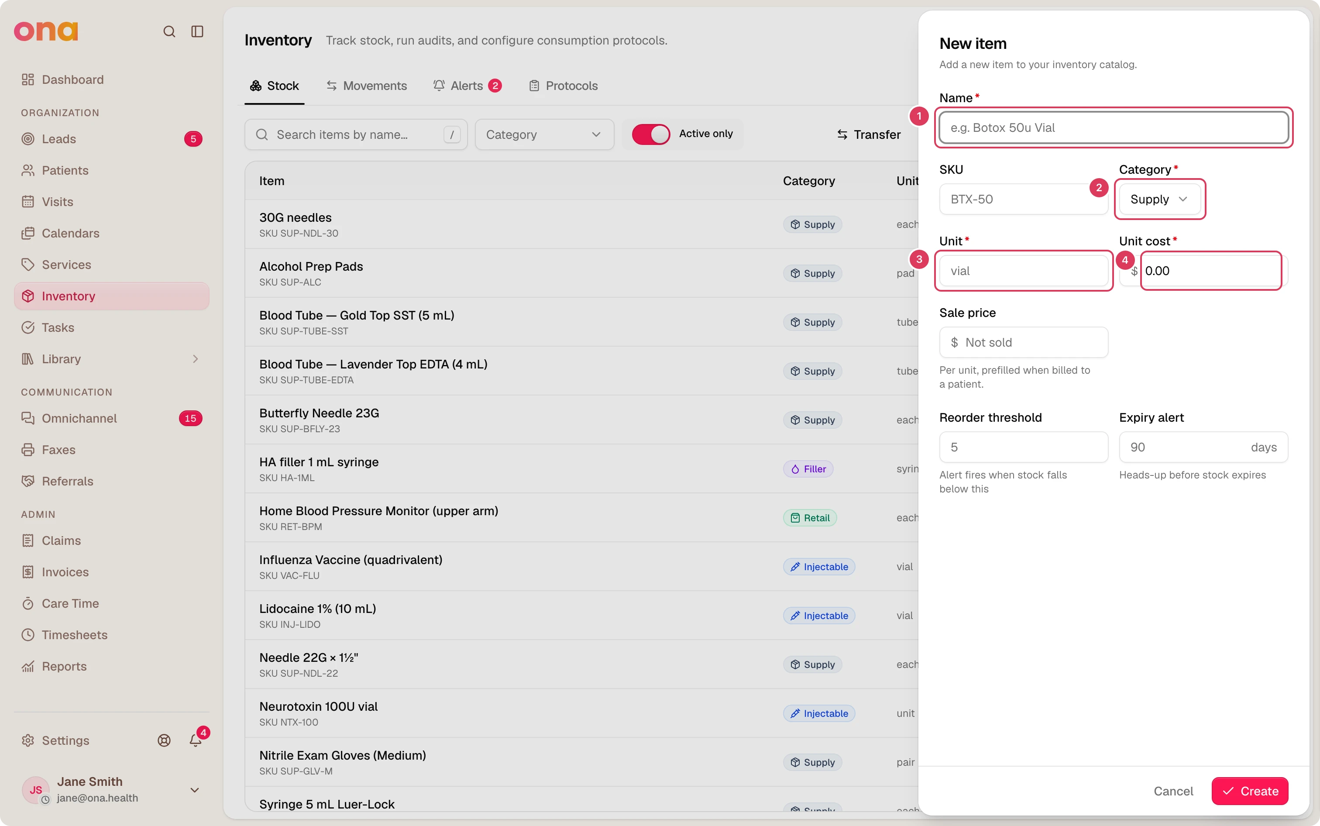
Task: Open the Patients section
Action: click(x=111, y=170)
